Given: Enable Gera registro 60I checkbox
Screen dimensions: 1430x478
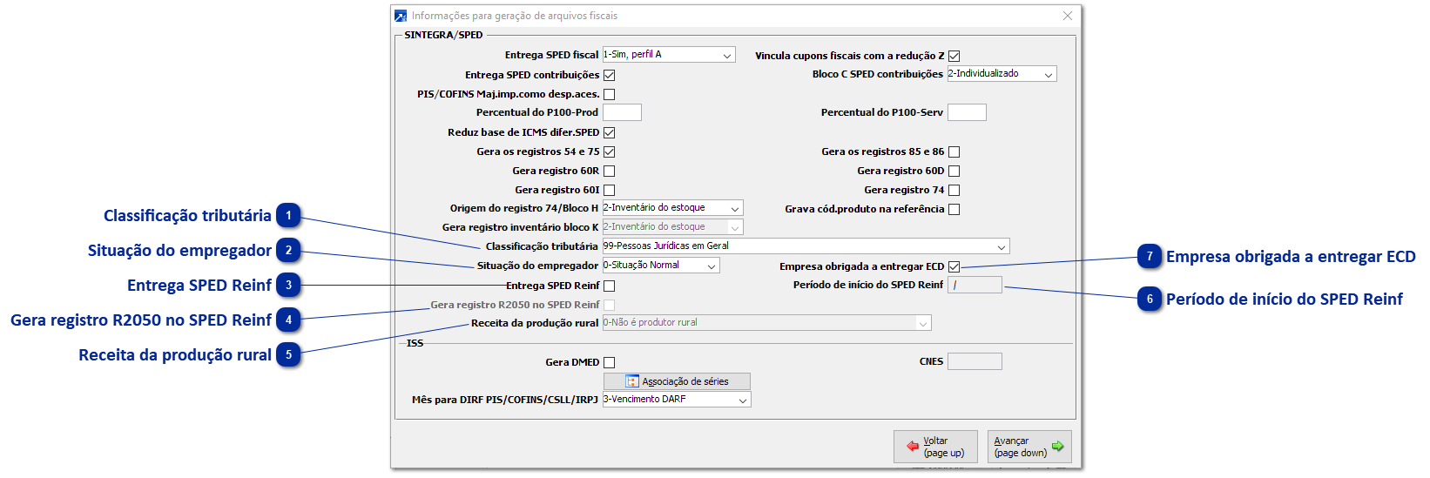Looking at the screenshot, I should coord(610,191).
